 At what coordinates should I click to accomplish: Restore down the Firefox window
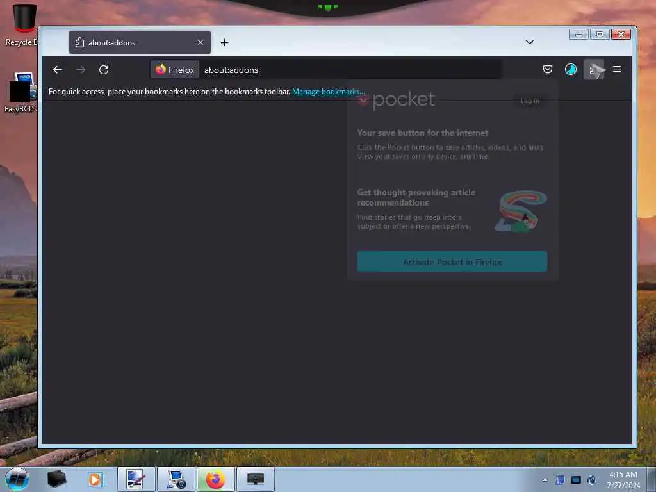(x=600, y=35)
